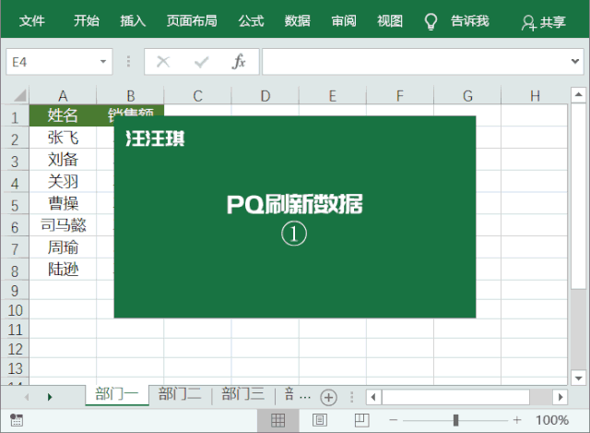Select the 部门一 sheet tab
Screen dimensions: 590x433
pos(117,394)
